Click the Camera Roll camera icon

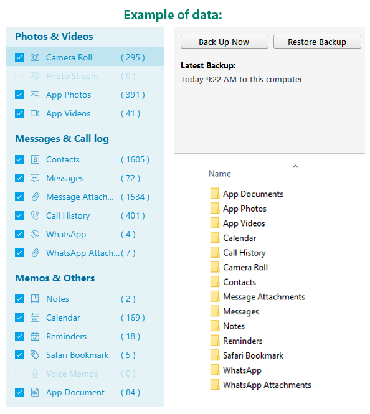click(x=35, y=57)
